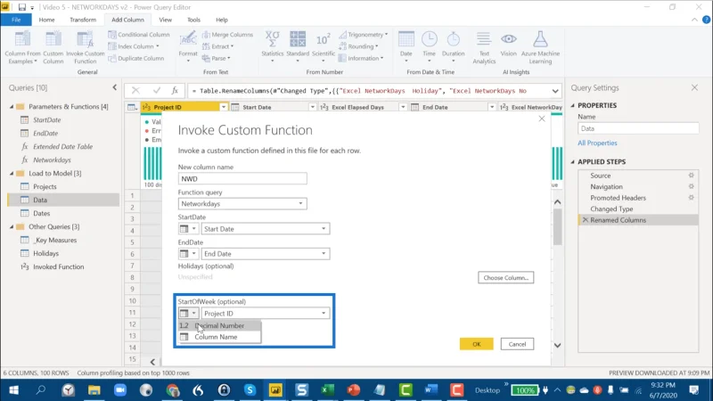Toggle StartOfWeek input type selector
Image resolution: width=713 pixels, height=401 pixels.
point(188,314)
